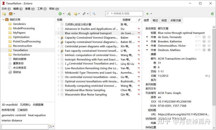Open New Note dropdown arrow
Image resolution: width=216 pixels, height=130 pixels.
[x=79, y=14]
